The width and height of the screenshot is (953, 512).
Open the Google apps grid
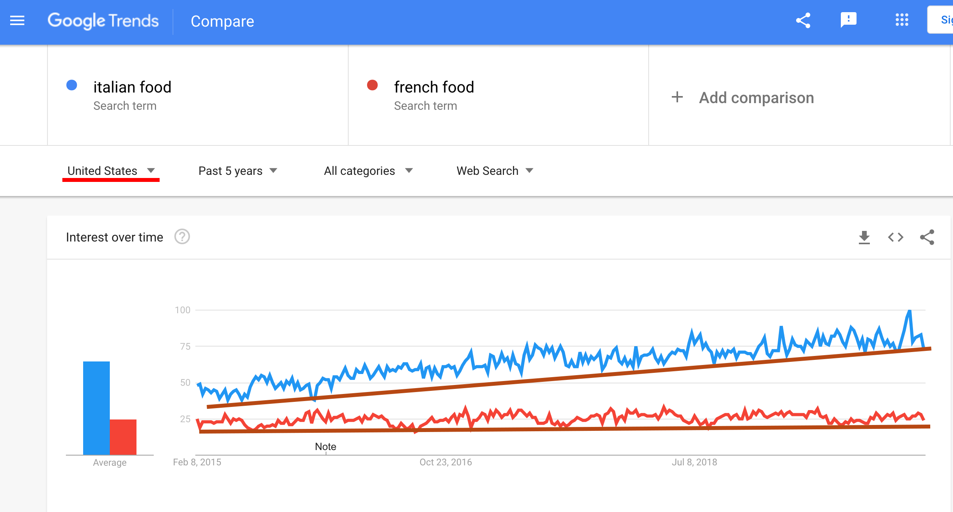(902, 20)
